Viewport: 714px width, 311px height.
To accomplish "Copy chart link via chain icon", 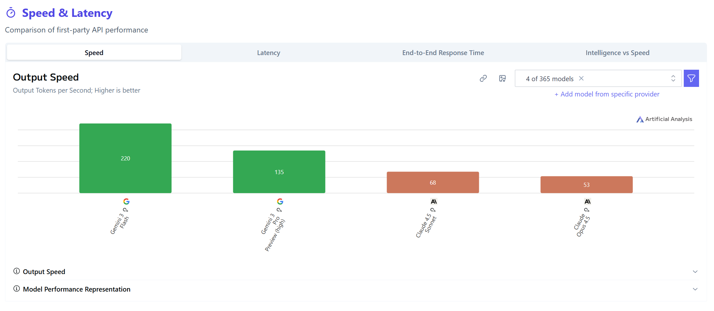I will point(483,78).
